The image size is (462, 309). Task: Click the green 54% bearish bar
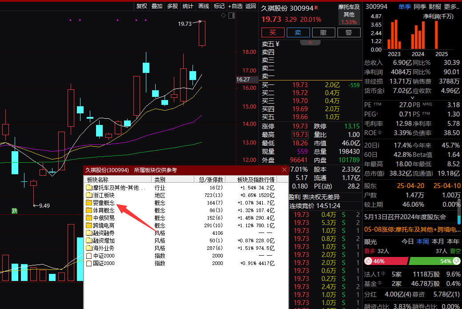(434, 261)
